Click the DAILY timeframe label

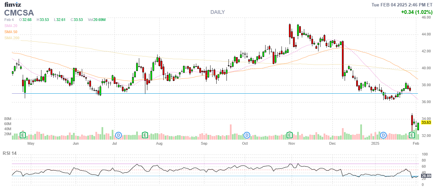click(217, 12)
